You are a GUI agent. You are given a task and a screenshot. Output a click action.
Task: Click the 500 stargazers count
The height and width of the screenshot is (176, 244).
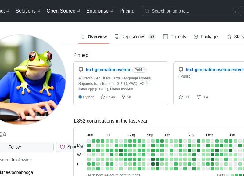[187, 97]
